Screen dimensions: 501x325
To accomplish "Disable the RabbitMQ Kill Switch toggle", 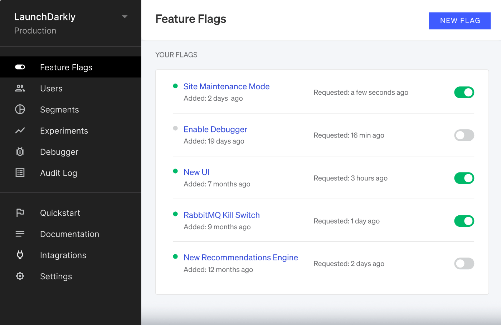I will tap(464, 221).
